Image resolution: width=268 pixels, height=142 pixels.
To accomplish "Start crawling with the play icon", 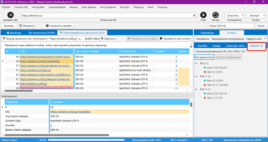I will coord(203,15).
